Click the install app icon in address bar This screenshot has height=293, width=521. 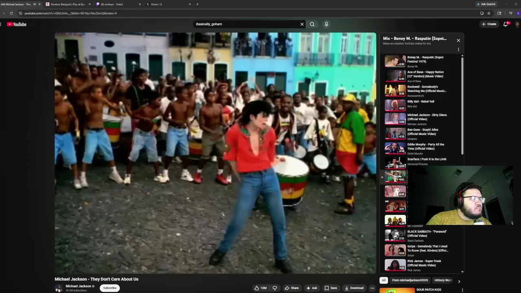[482, 13]
